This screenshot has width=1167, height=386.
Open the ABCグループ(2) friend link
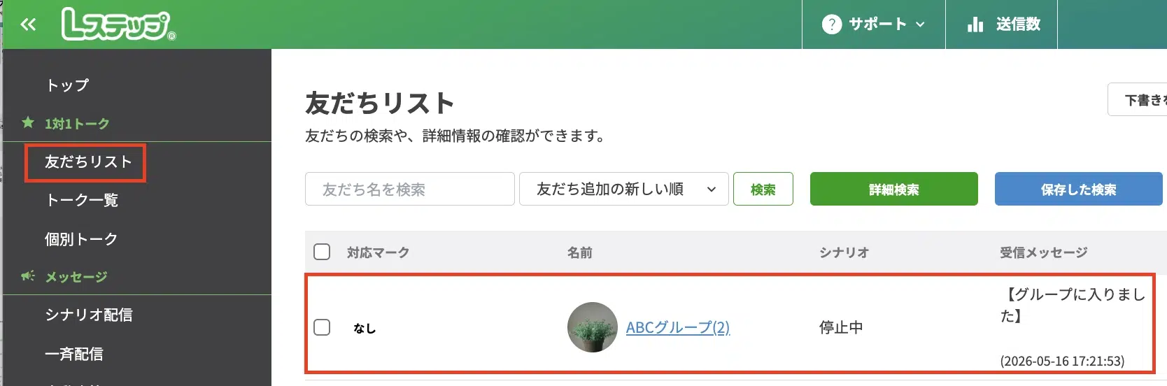pos(678,327)
